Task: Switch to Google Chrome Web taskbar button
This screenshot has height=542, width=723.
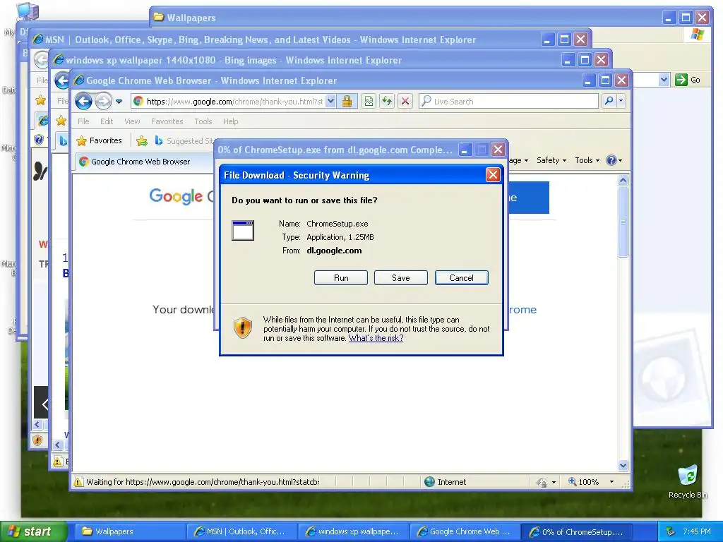Action: 465,531
